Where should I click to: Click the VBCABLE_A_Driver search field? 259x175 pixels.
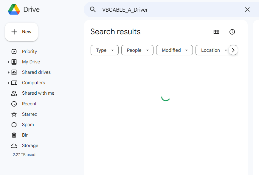pos(125,10)
